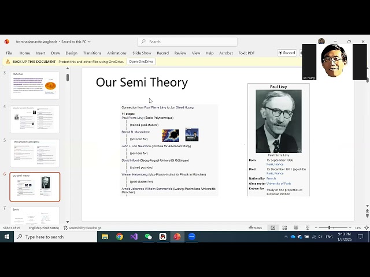This screenshot has height=277, width=370.
Task: Open the Slide Show tab
Action: [142, 53]
